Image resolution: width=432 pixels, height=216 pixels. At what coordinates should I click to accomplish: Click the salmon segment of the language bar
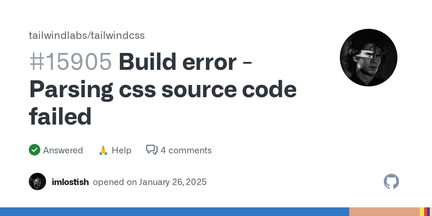384,212
